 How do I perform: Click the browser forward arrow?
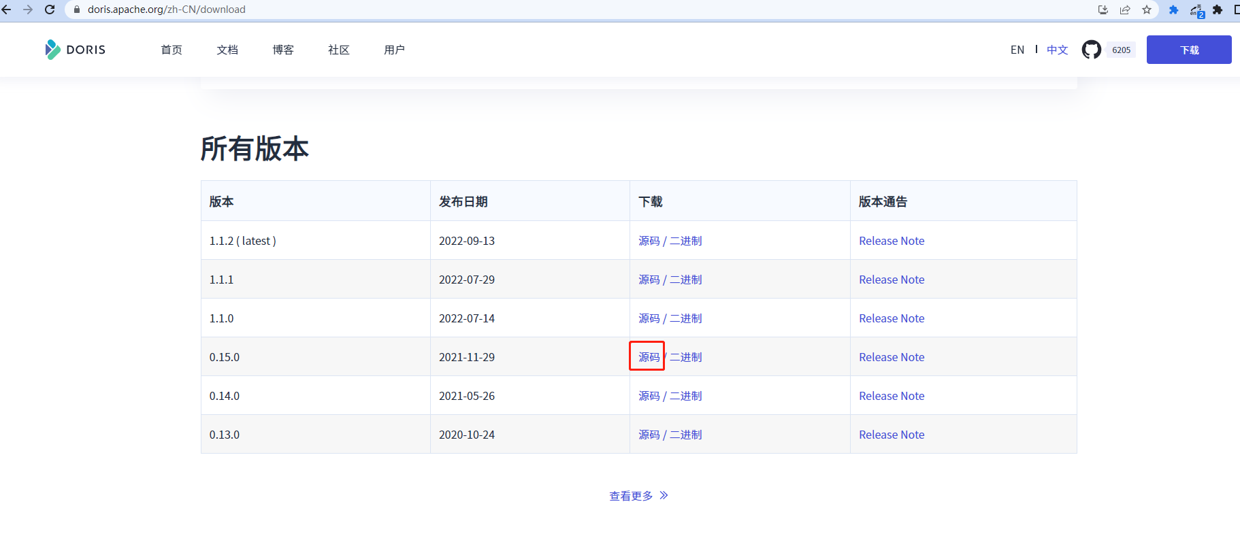(x=28, y=10)
